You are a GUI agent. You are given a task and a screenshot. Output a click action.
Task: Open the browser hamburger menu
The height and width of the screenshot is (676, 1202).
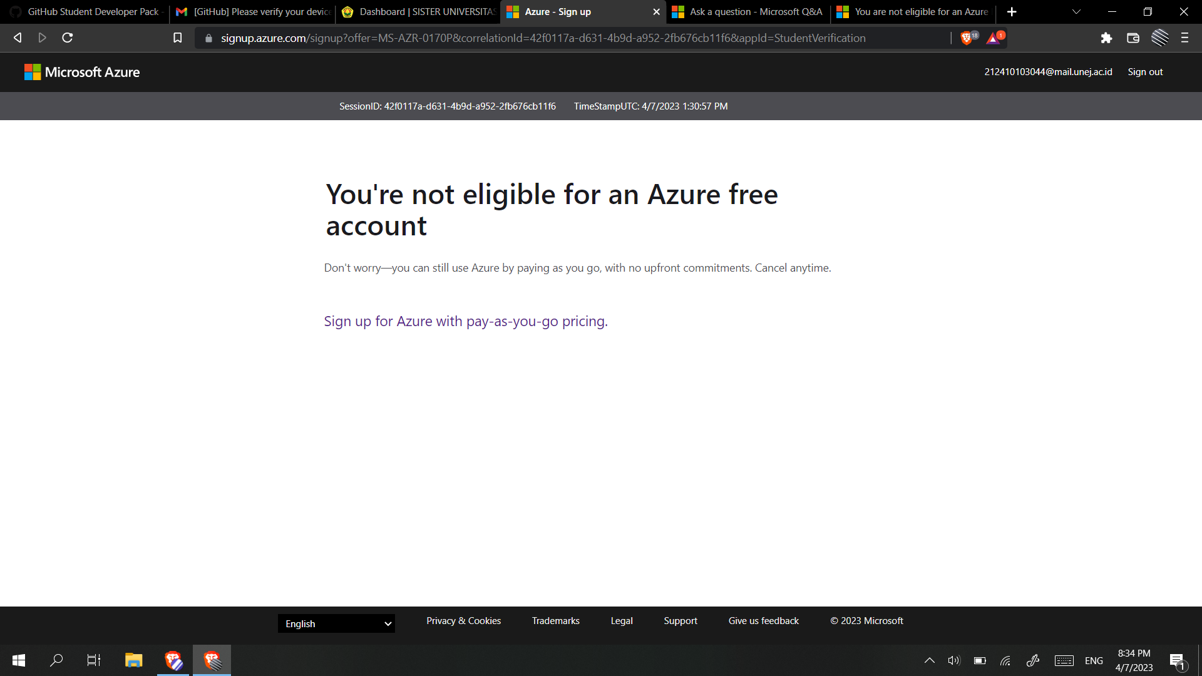1184,38
